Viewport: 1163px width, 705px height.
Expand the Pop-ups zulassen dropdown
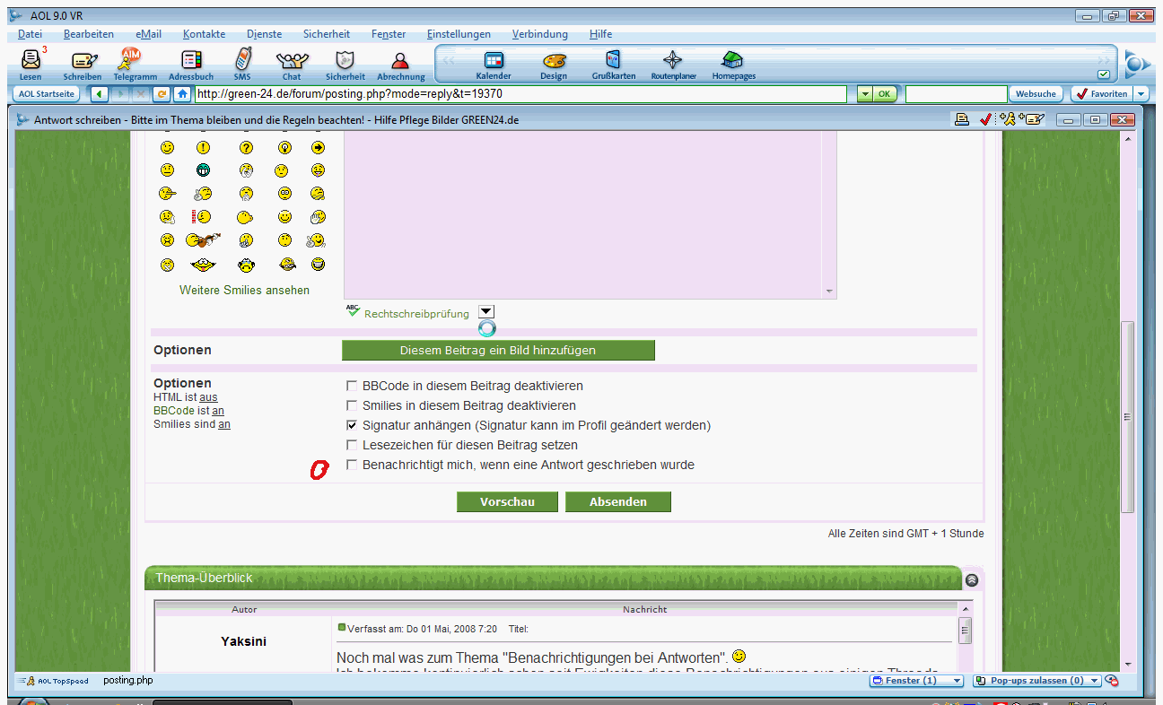(1094, 681)
